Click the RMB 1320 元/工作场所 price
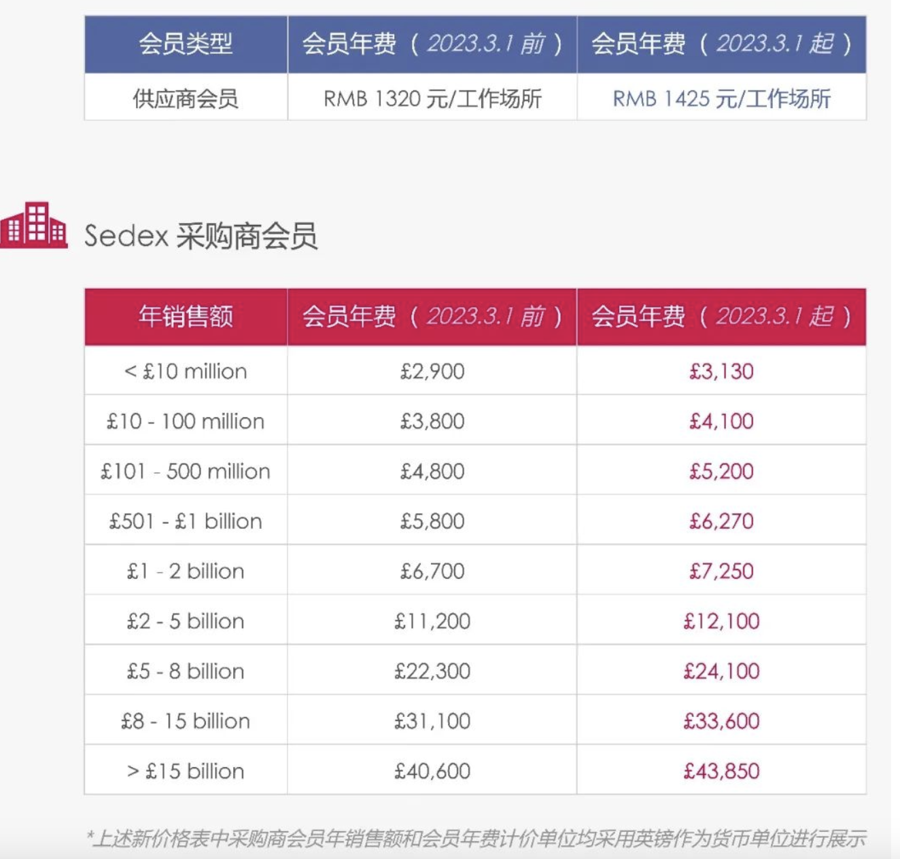The height and width of the screenshot is (859, 900). tap(432, 99)
